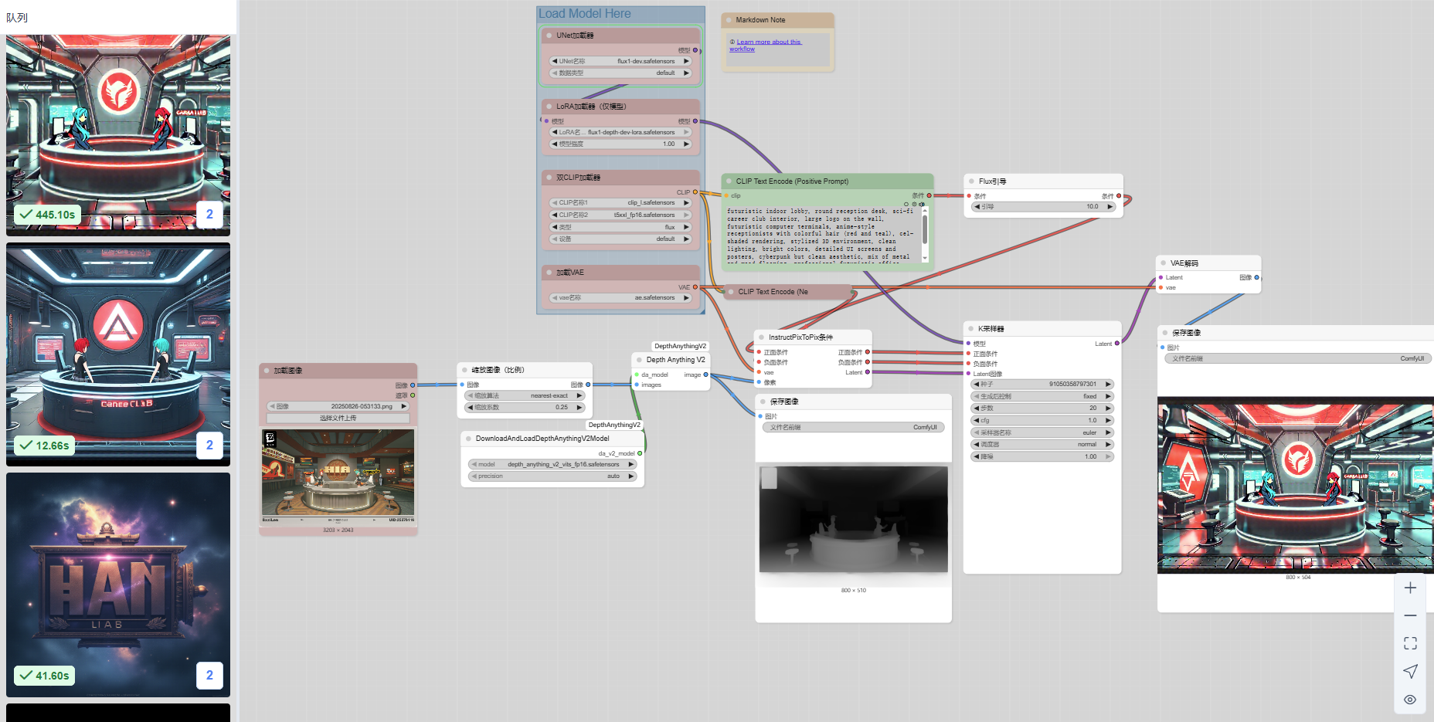Select the navigation arrow icon
1434x722 pixels.
pyautogui.click(x=1410, y=670)
